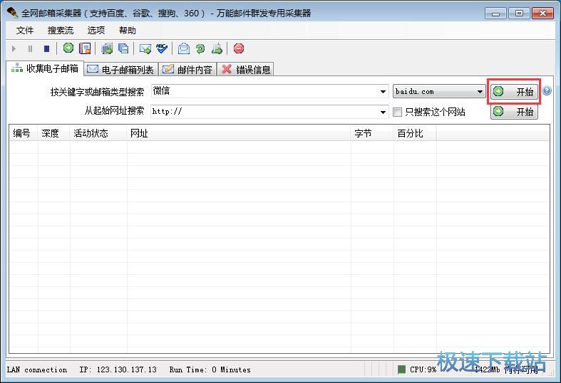561x383 pixels.
Task: Click the IP: 123.130.137.13 status entry
Action: pyautogui.click(x=118, y=369)
